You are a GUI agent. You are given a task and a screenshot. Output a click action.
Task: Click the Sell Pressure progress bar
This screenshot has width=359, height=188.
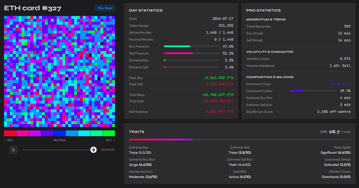(x=191, y=53)
